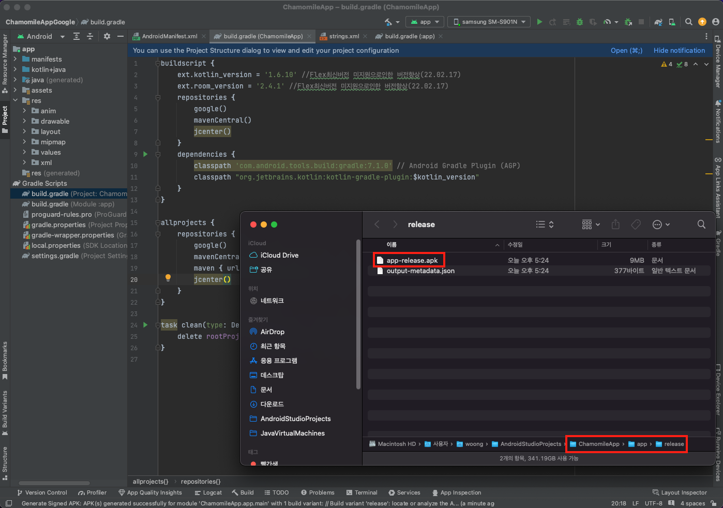The width and height of the screenshot is (723, 508).
Task: Open Project panel gear settings
Action: (107, 36)
